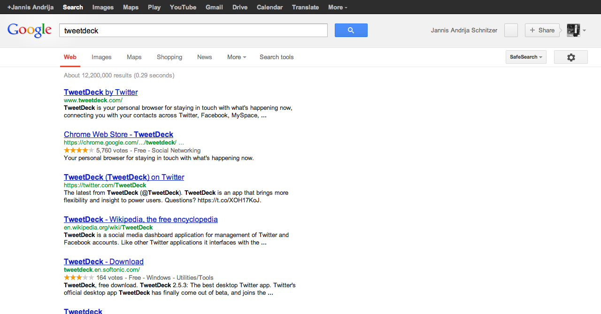
Task: Open the settings gear menu
Action: click(x=571, y=57)
